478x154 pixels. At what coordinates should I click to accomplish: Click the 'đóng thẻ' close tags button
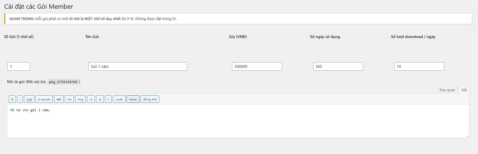150,99
